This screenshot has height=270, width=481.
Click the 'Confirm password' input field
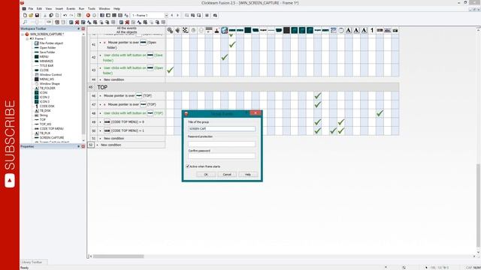(222, 156)
